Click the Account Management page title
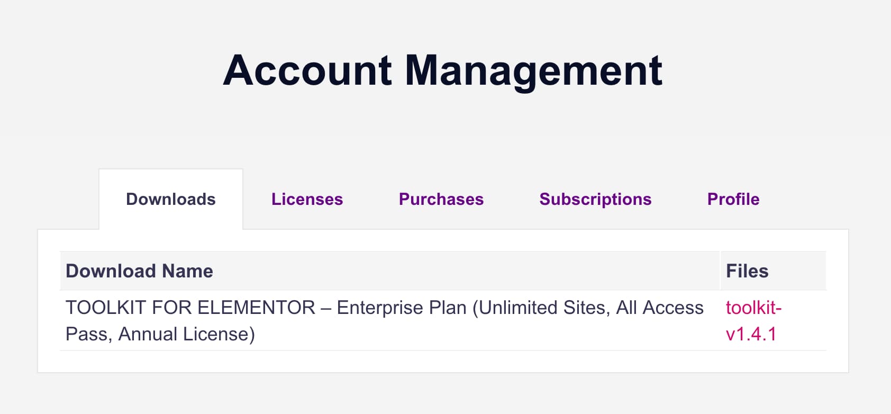Image resolution: width=891 pixels, height=414 pixels. pyautogui.click(x=443, y=70)
